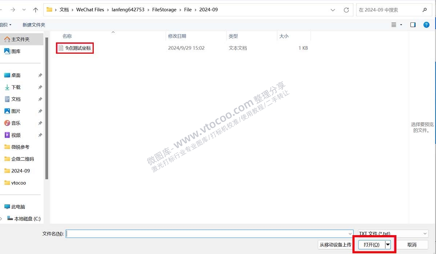Select 此电脑 in the navigation pane

tap(19, 206)
